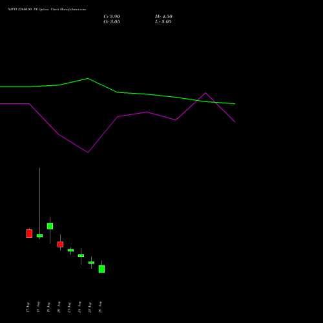The height and width of the screenshot is (323, 323).
Task: Select the green candlestick for 19 Aug
Action: tap(50, 226)
